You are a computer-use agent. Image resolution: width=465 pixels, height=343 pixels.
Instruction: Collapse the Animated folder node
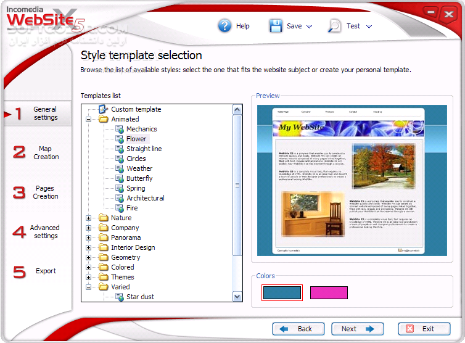click(x=88, y=119)
